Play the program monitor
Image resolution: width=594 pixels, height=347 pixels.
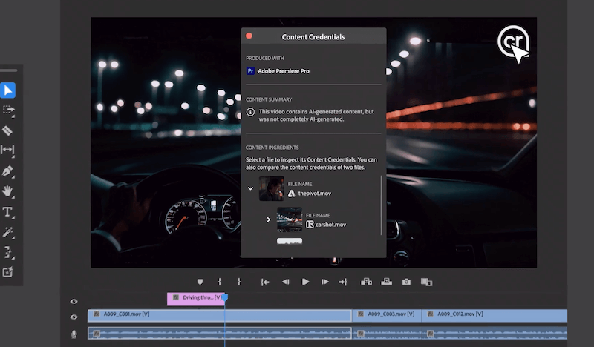[305, 282]
